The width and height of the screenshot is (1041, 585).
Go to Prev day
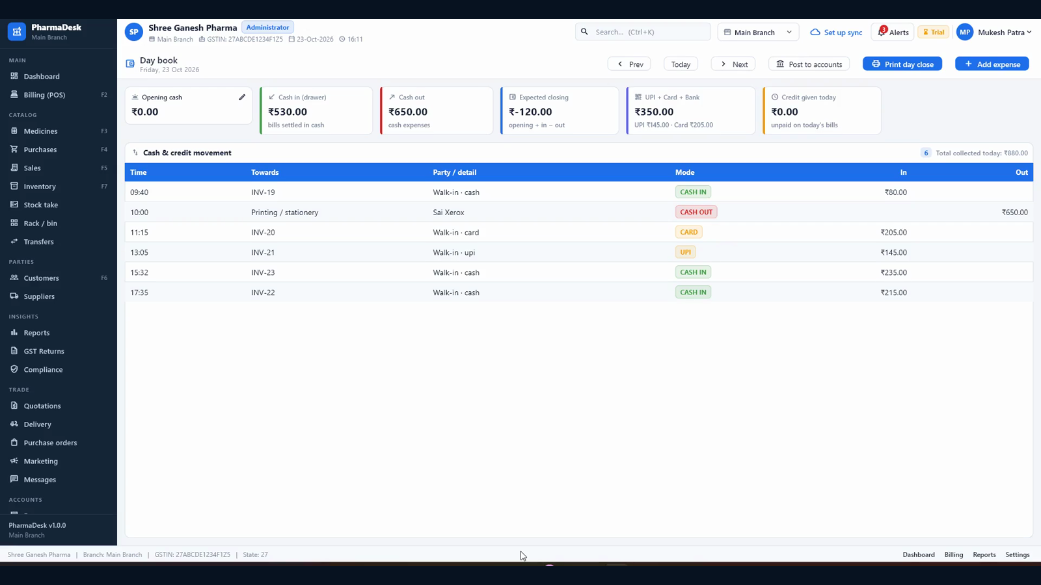click(x=629, y=64)
